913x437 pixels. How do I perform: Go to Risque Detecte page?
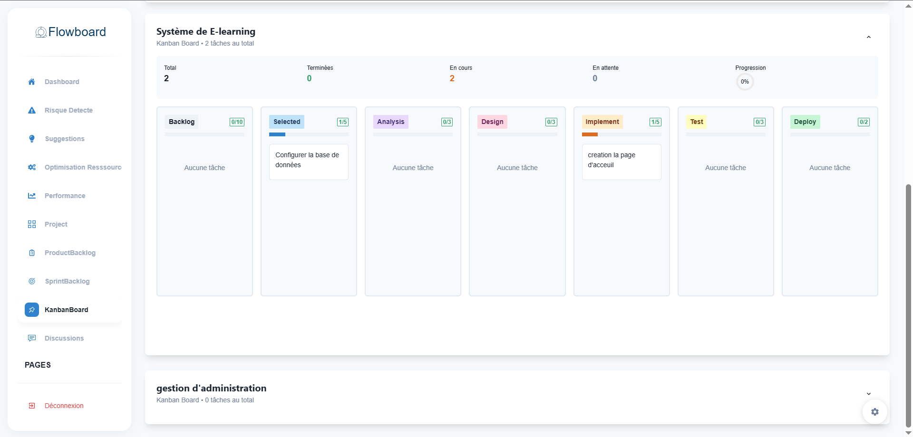[x=69, y=110]
